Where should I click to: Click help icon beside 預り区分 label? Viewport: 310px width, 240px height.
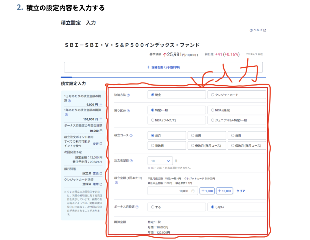(128, 111)
